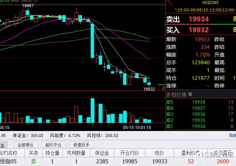Click the 现价 cell 19933 in position row

159,162
